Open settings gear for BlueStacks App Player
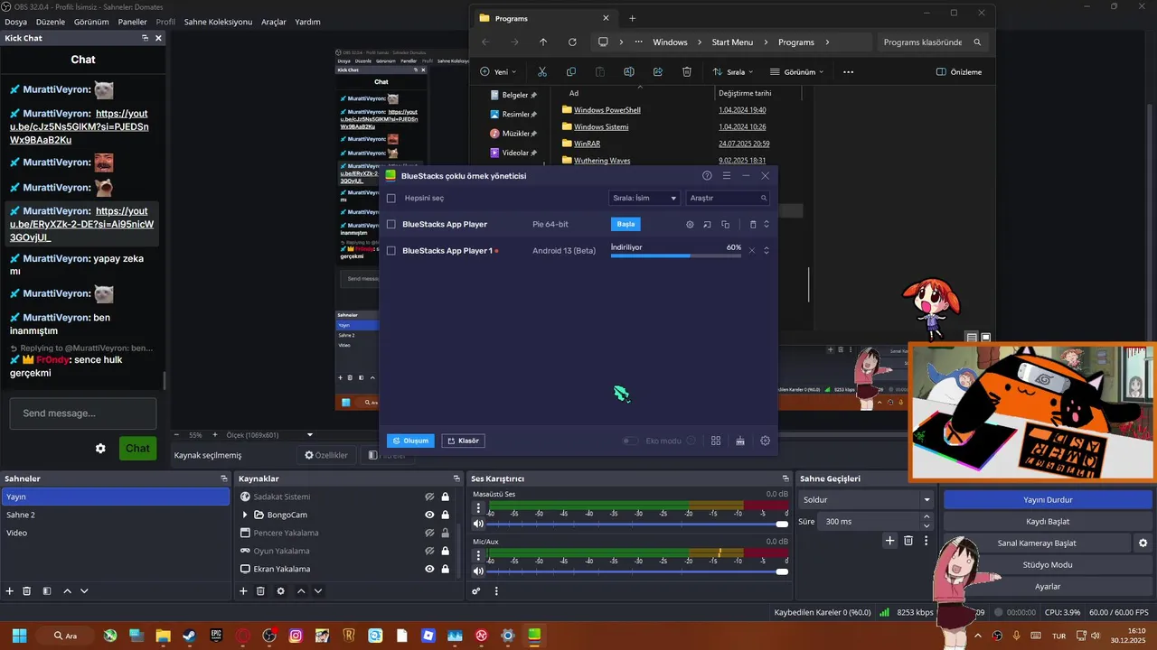This screenshot has height=650, width=1157. (x=691, y=224)
